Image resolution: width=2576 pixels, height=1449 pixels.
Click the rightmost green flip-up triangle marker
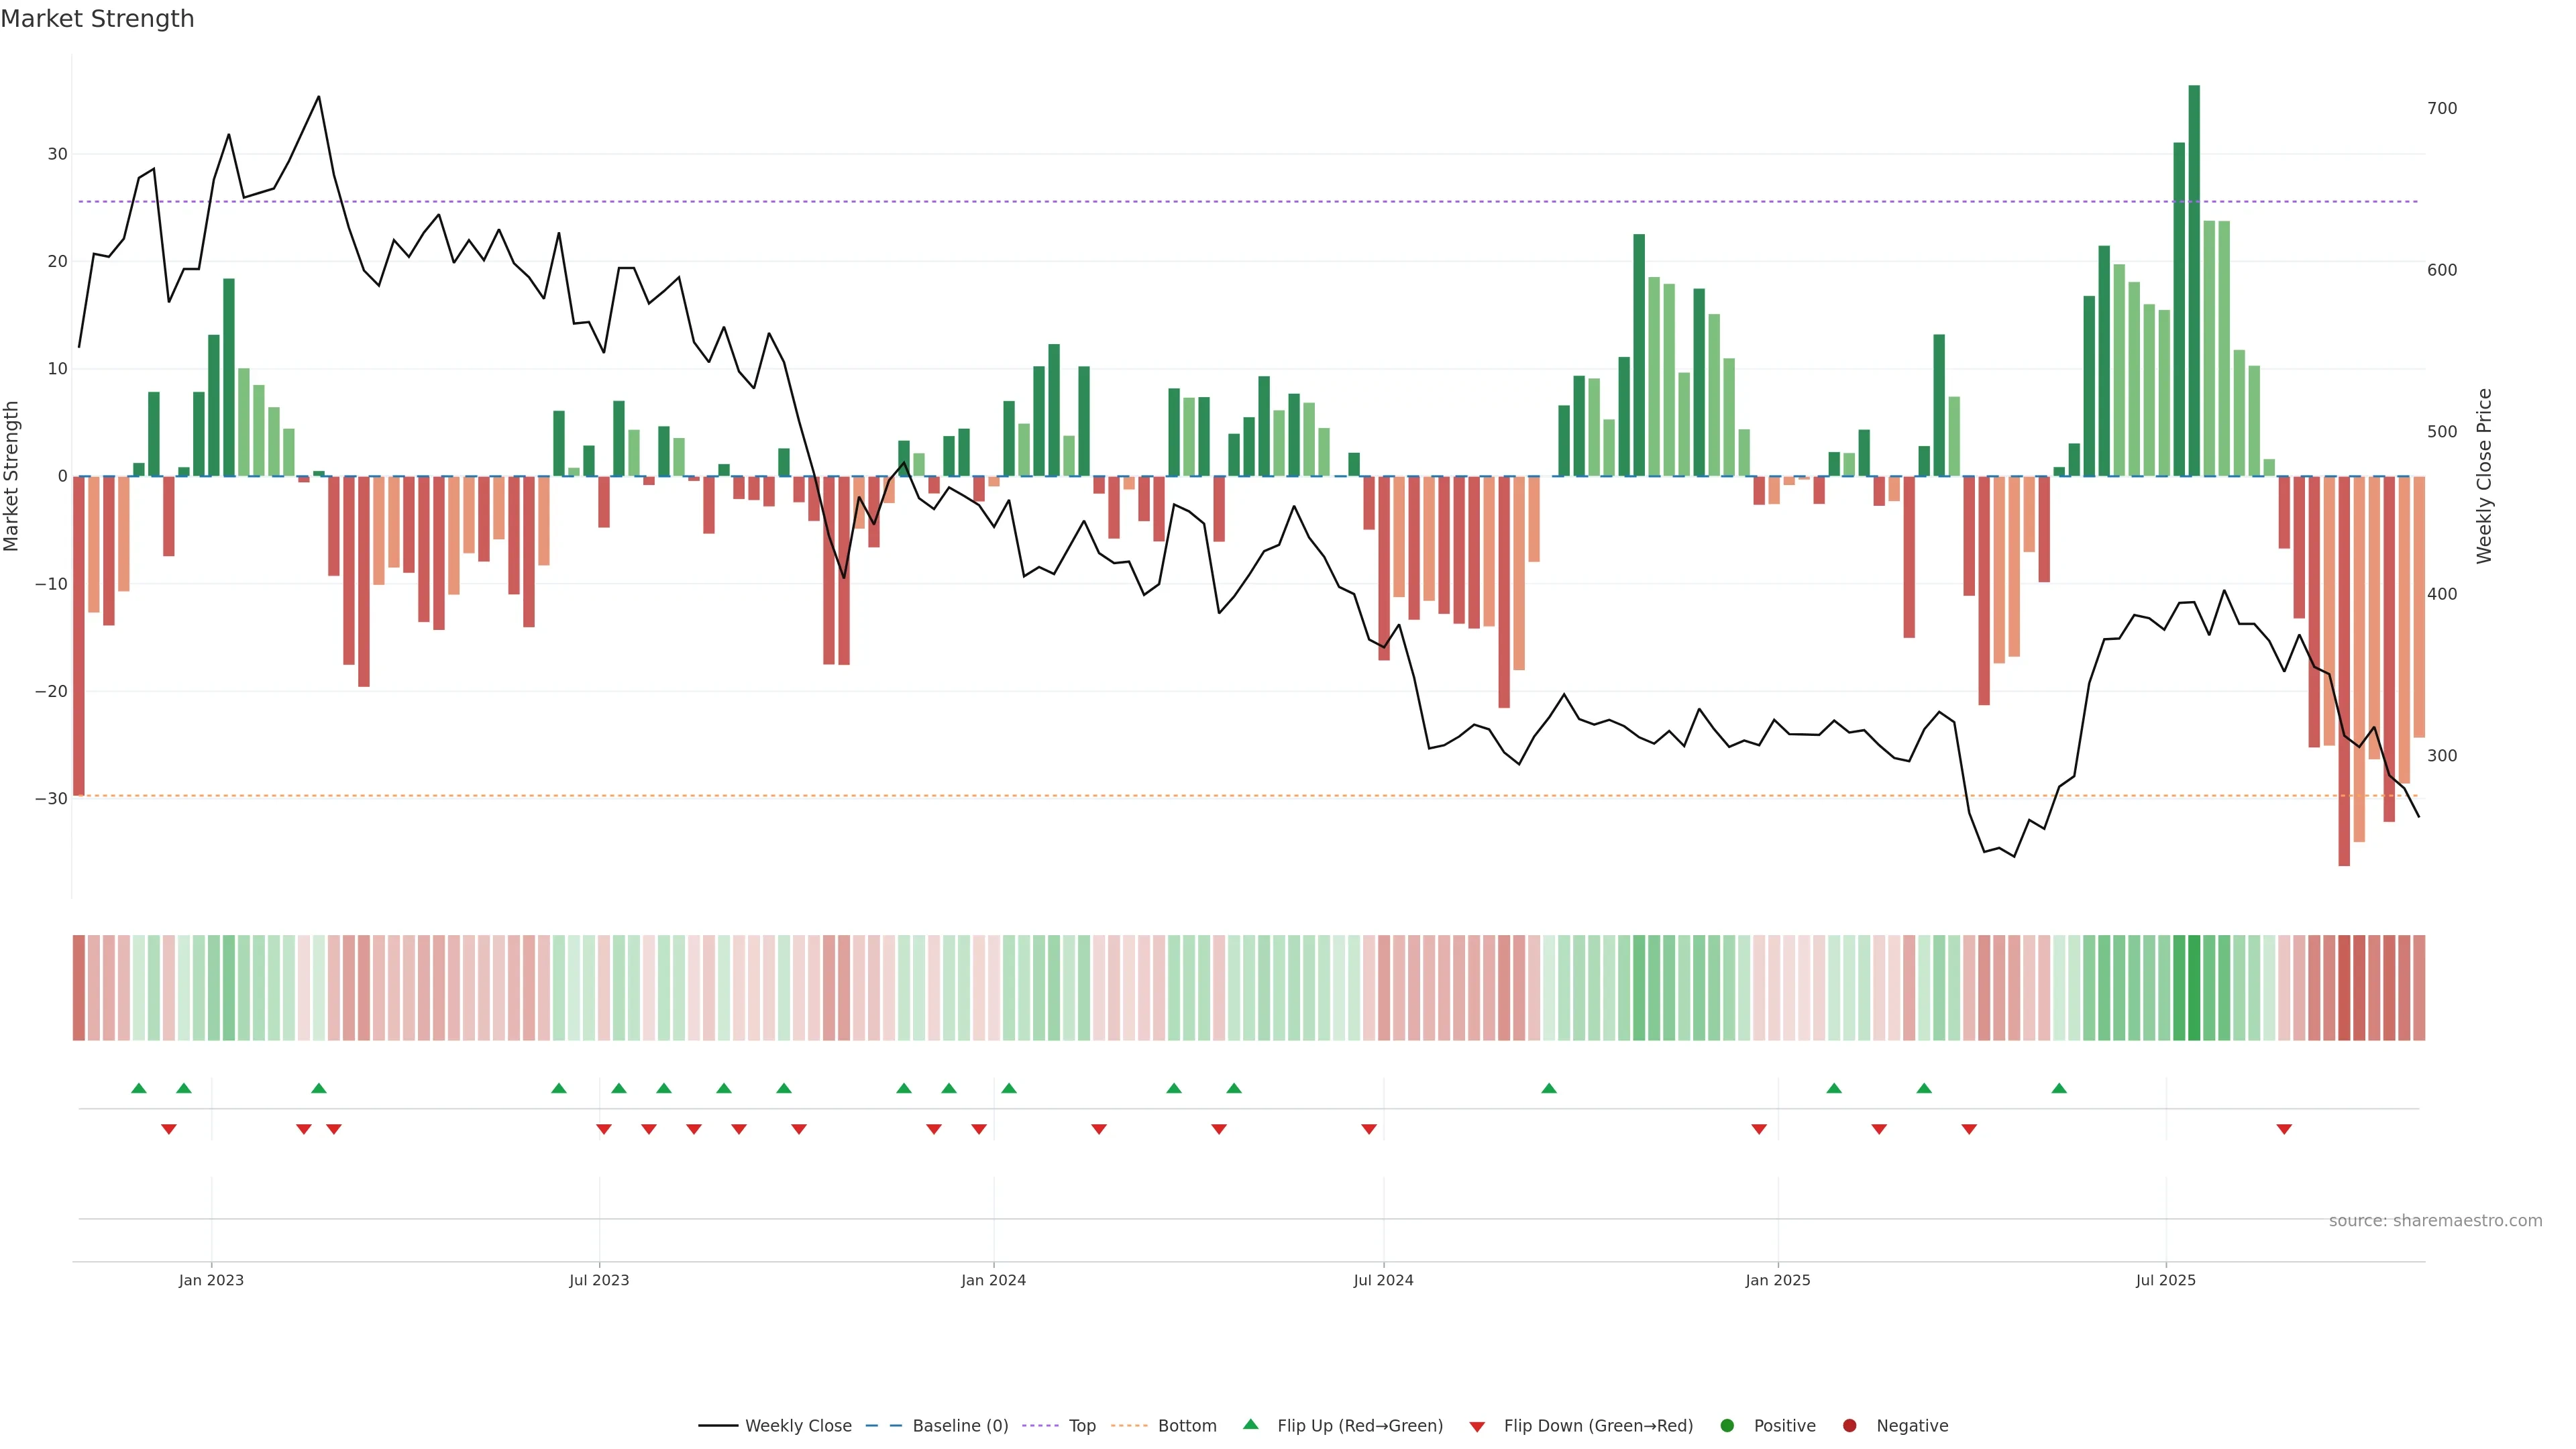click(2059, 1088)
